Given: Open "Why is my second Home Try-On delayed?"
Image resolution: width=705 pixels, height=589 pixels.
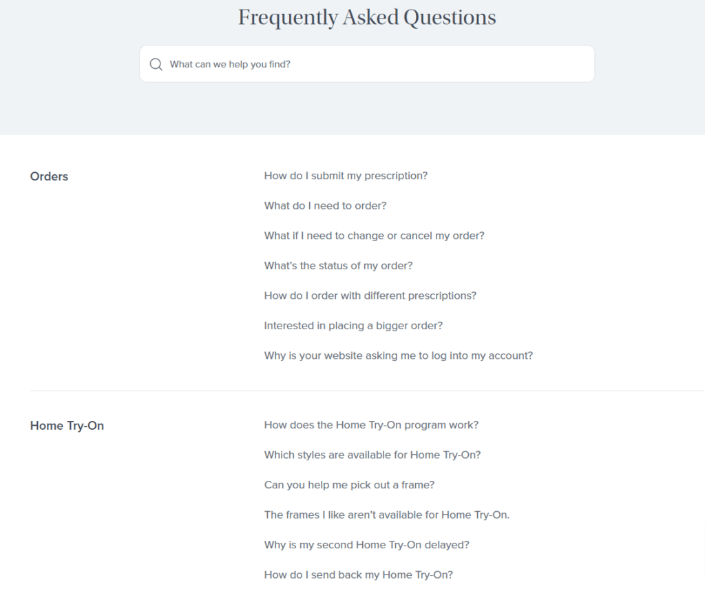Looking at the screenshot, I should click(x=366, y=545).
